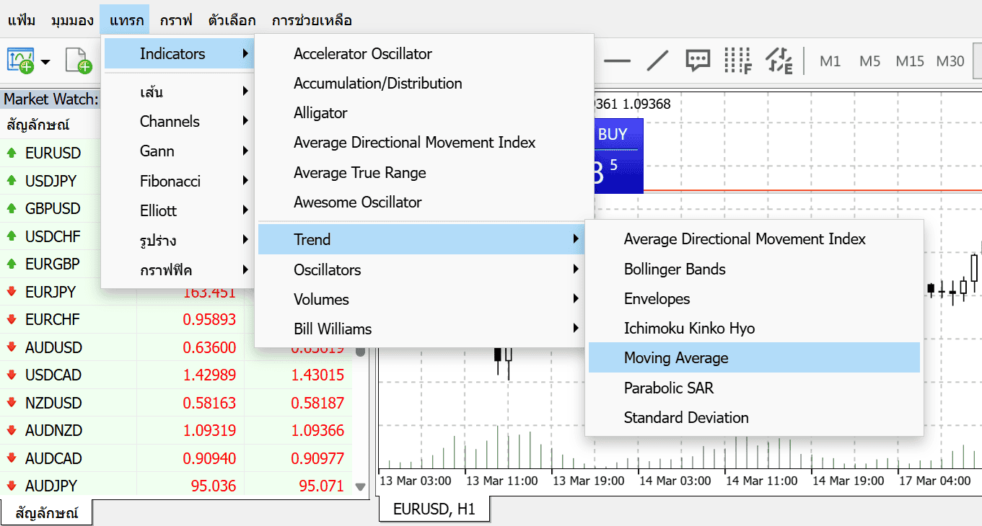This screenshot has height=526, width=982.
Task: Switch chart timeframe to M15
Action: pyautogui.click(x=910, y=61)
